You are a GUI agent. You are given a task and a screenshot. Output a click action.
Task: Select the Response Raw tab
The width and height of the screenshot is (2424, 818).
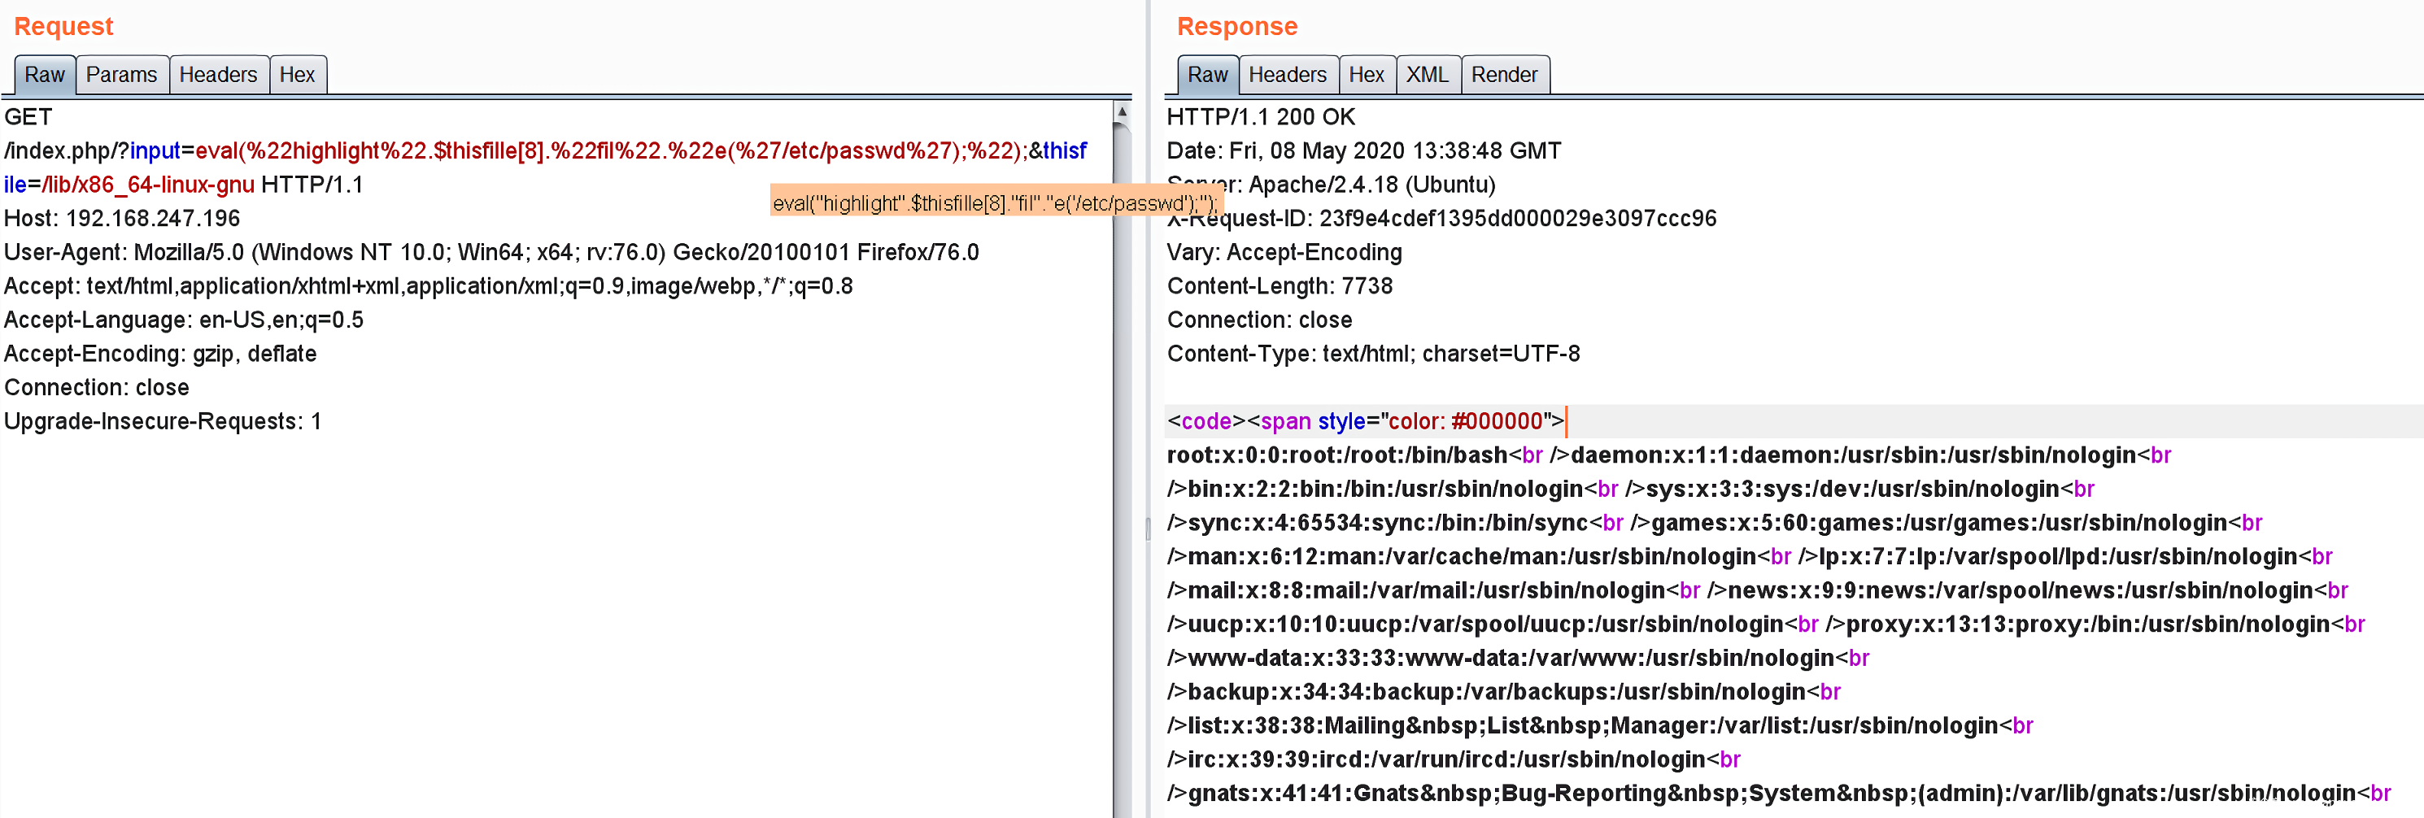tap(1207, 74)
